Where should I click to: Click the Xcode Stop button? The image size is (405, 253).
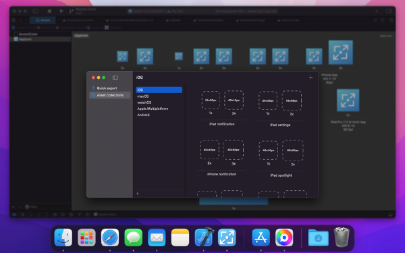click(x=49, y=11)
